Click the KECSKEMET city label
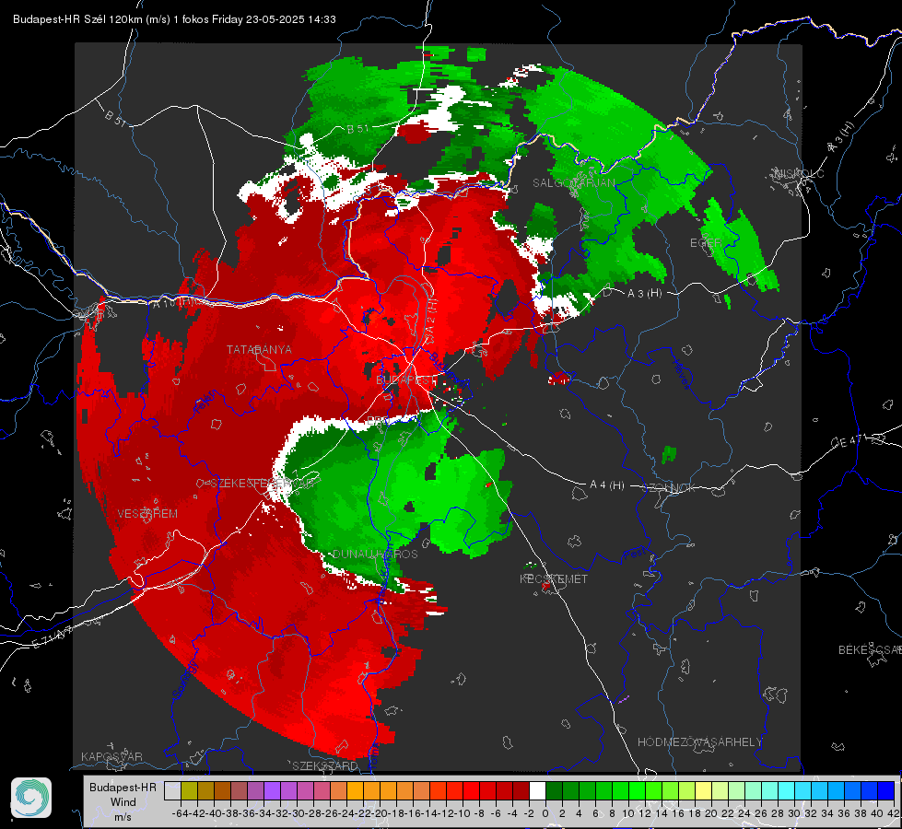 pyautogui.click(x=554, y=579)
